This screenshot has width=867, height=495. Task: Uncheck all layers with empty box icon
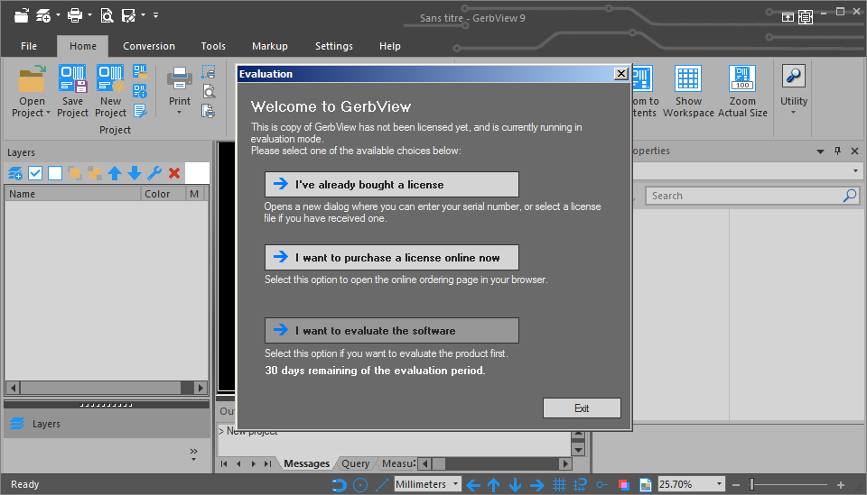55,173
